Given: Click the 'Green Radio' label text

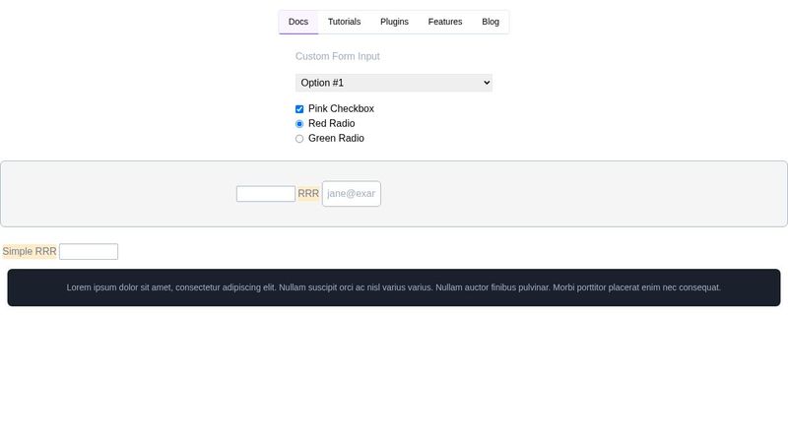Looking at the screenshot, I should click(x=336, y=139).
